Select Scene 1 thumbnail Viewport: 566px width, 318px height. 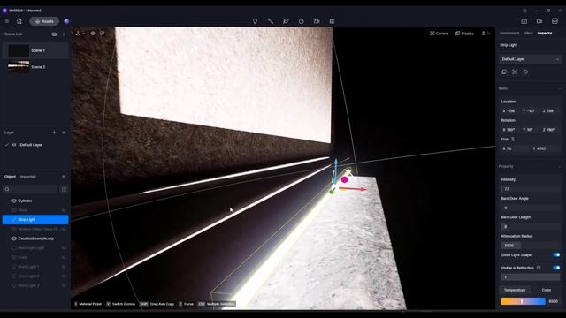point(19,50)
